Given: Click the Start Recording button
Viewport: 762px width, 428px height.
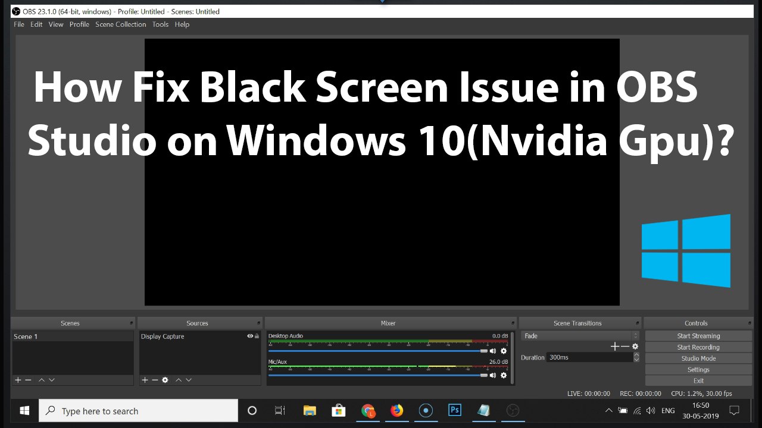Looking at the screenshot, I should coord(698,347).
